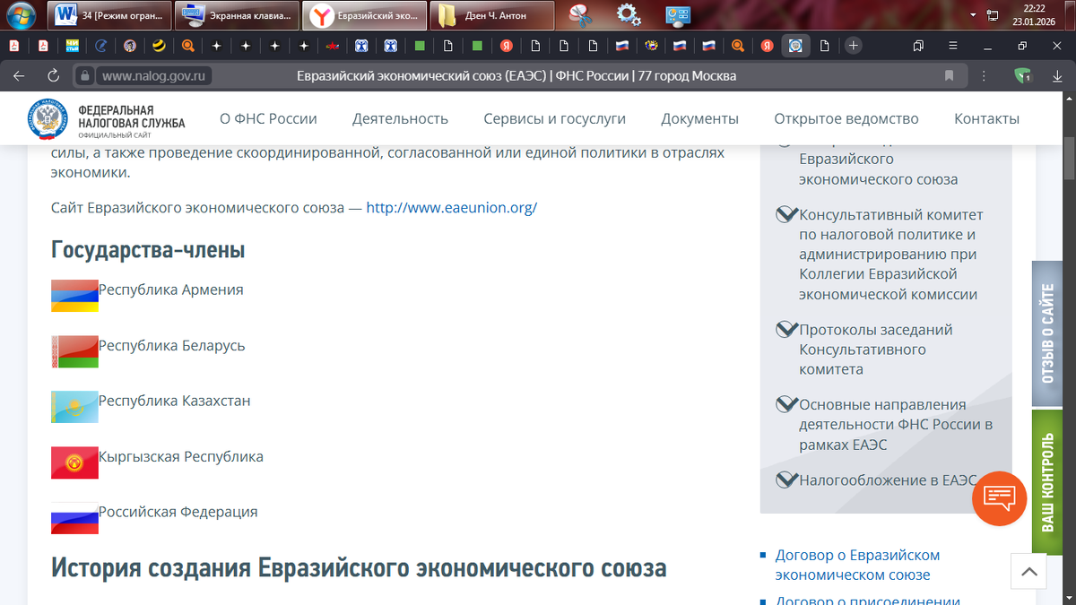Click the Государства-члены heading
1076x605 pixels.
click(x=148, y=250)
